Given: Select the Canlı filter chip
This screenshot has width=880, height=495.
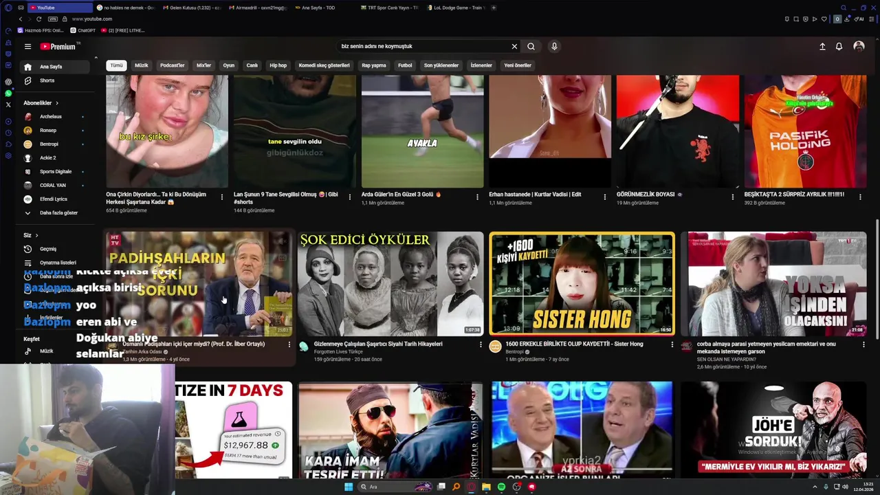Looking at the screenshot, I should pos(252,65).
